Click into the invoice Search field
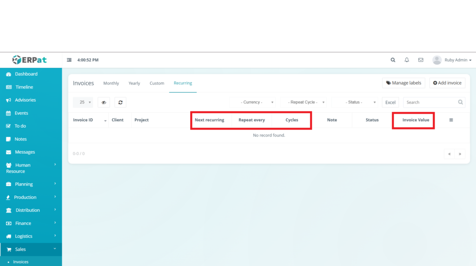The image size is (476, 266). coord(430,102)
